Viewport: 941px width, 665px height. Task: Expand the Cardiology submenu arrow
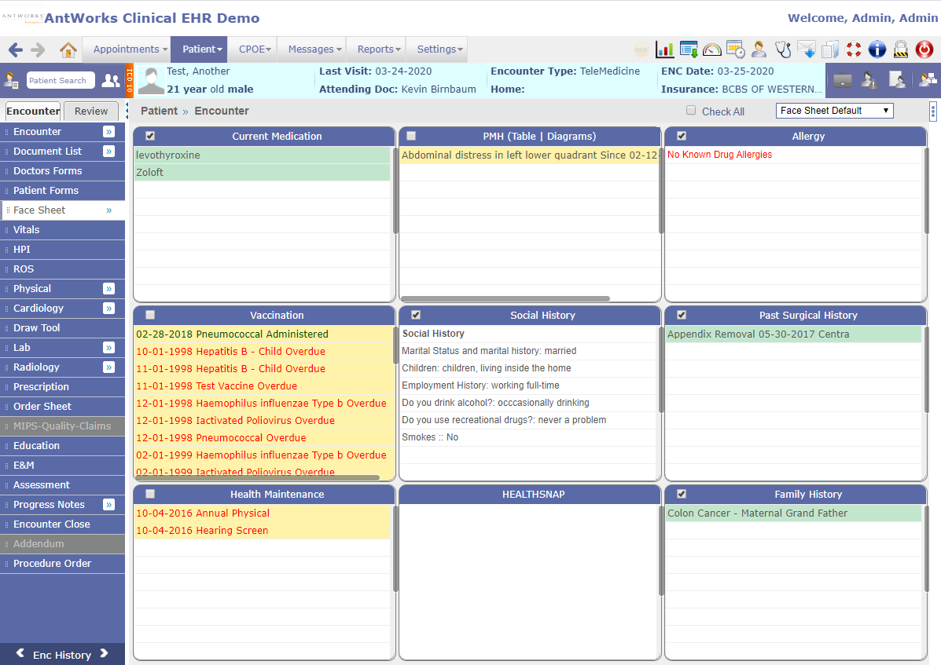pyautogui.click(x=108, y=309)
